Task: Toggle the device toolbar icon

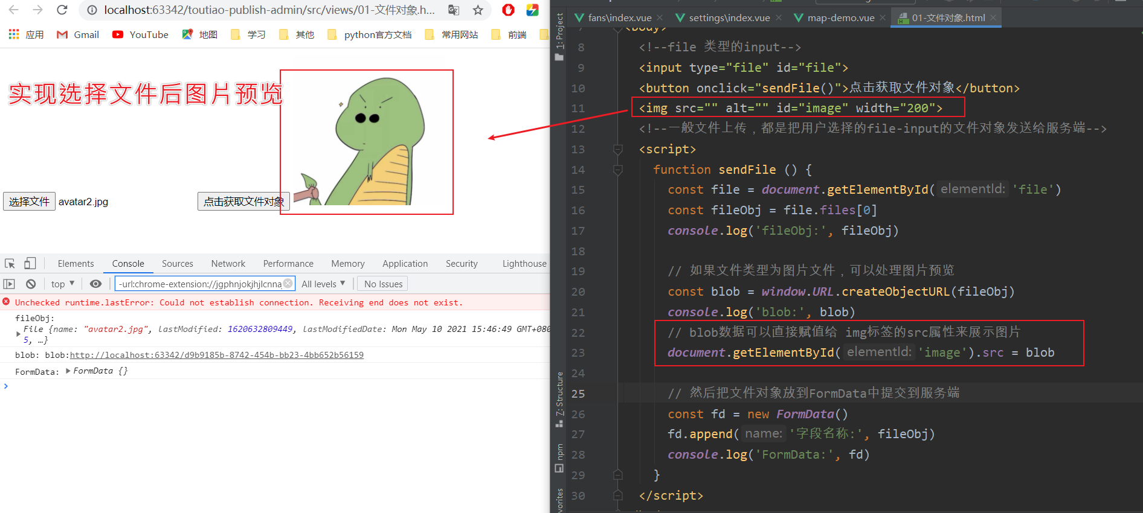Action: (x=30, y=263)
